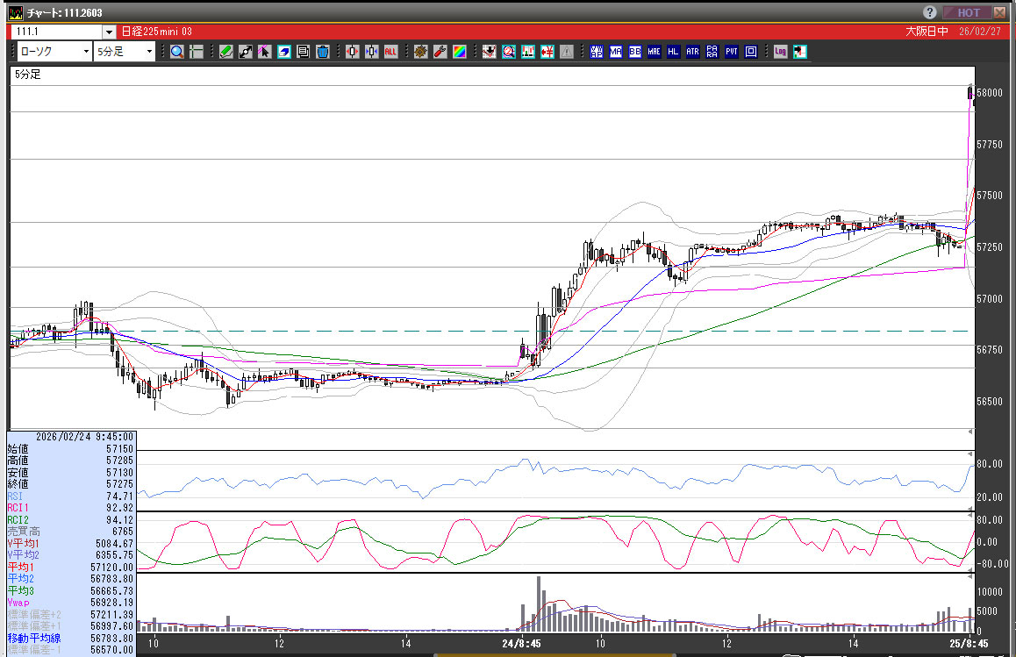This screenshot has height=657, width=1016.
Task: Narrow candles with blue arrows icon
Action: click(x=371, y=52)
